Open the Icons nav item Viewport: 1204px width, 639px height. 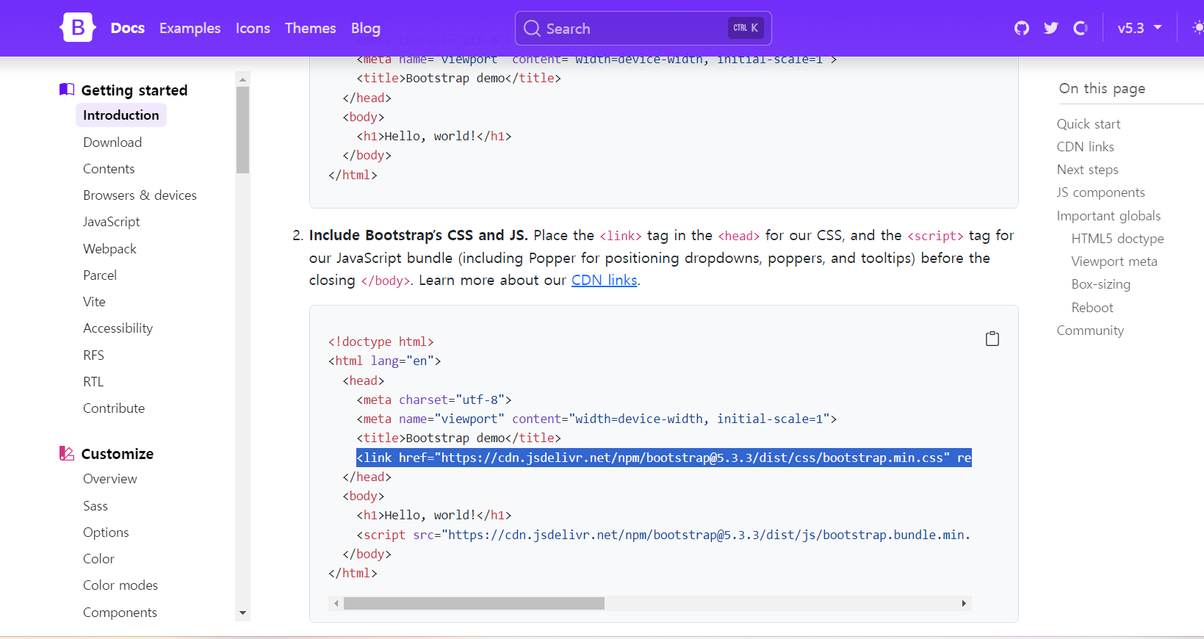[x=253, y=28]
